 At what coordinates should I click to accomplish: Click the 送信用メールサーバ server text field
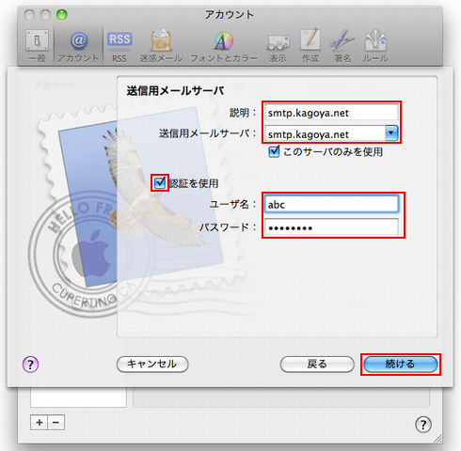pyautogui.click(x=326, y=133)
